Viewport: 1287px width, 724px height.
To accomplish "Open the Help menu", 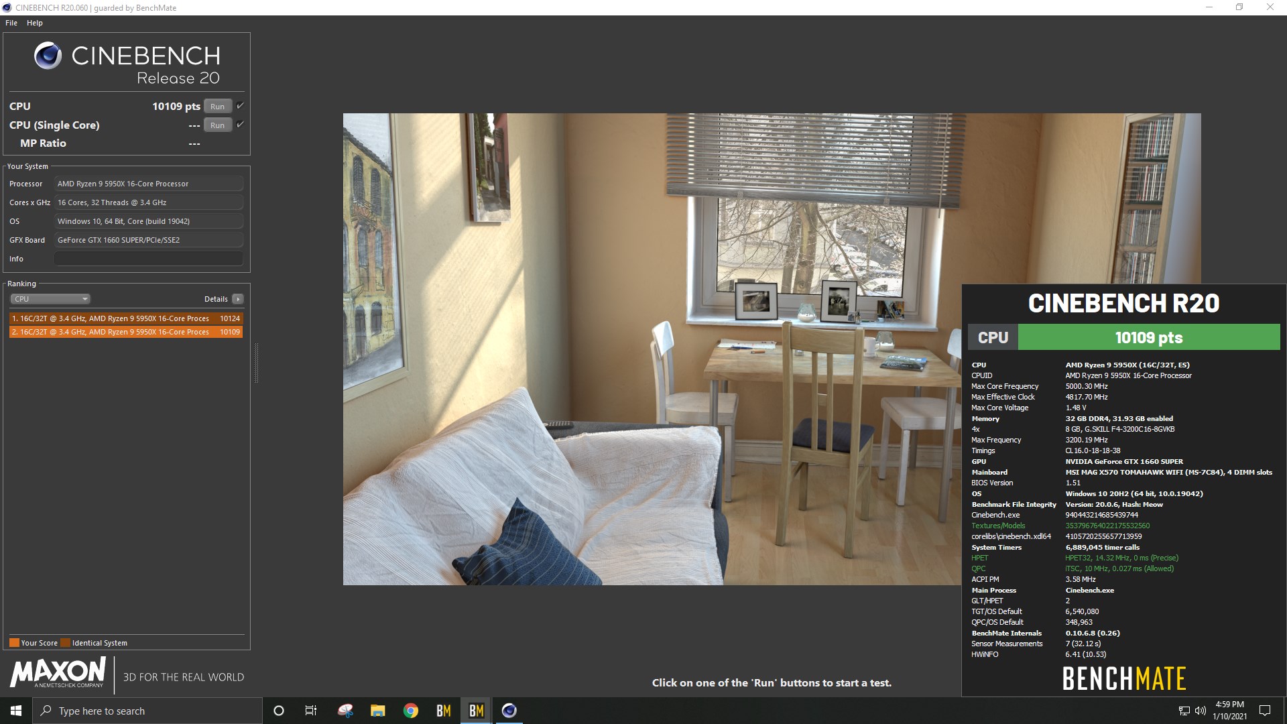I will [x=35, y=23].
